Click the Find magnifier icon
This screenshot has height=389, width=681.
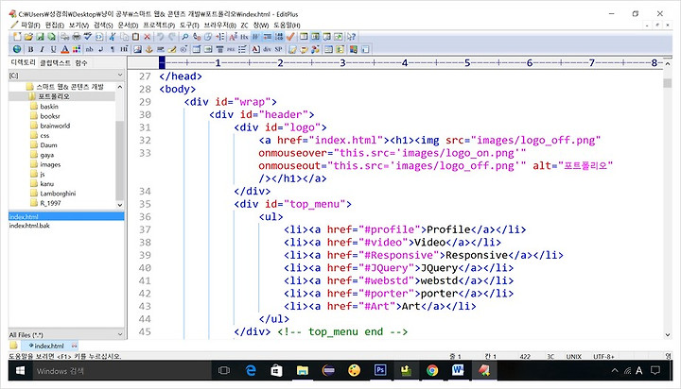[x=185, y=37]
